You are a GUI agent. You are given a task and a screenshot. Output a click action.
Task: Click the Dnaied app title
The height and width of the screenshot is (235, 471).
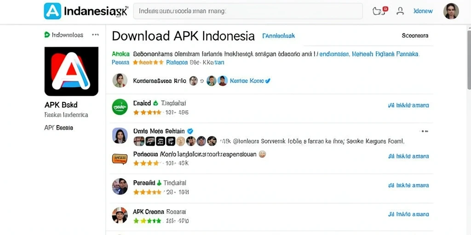point(142,103)
